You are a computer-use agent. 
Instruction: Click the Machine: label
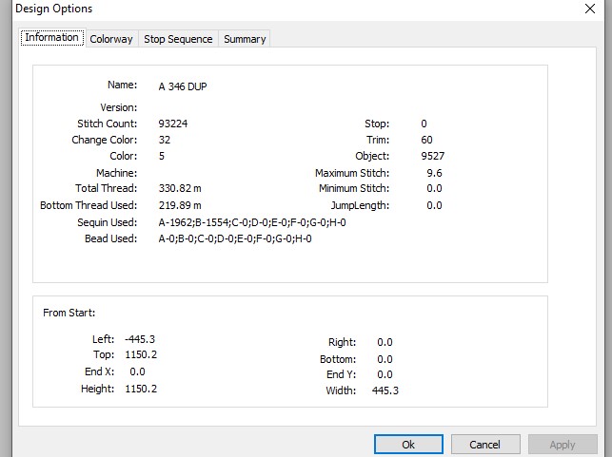pyautogui.click(x=117, y=173)
